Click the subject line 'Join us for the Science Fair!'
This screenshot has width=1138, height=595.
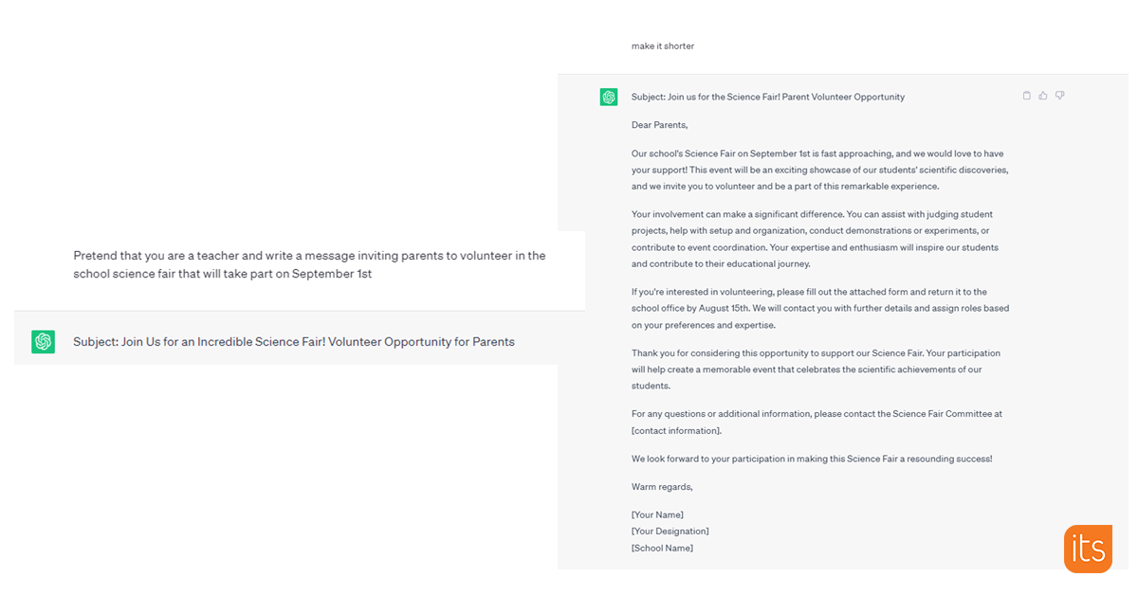click(x=767, y=97)
